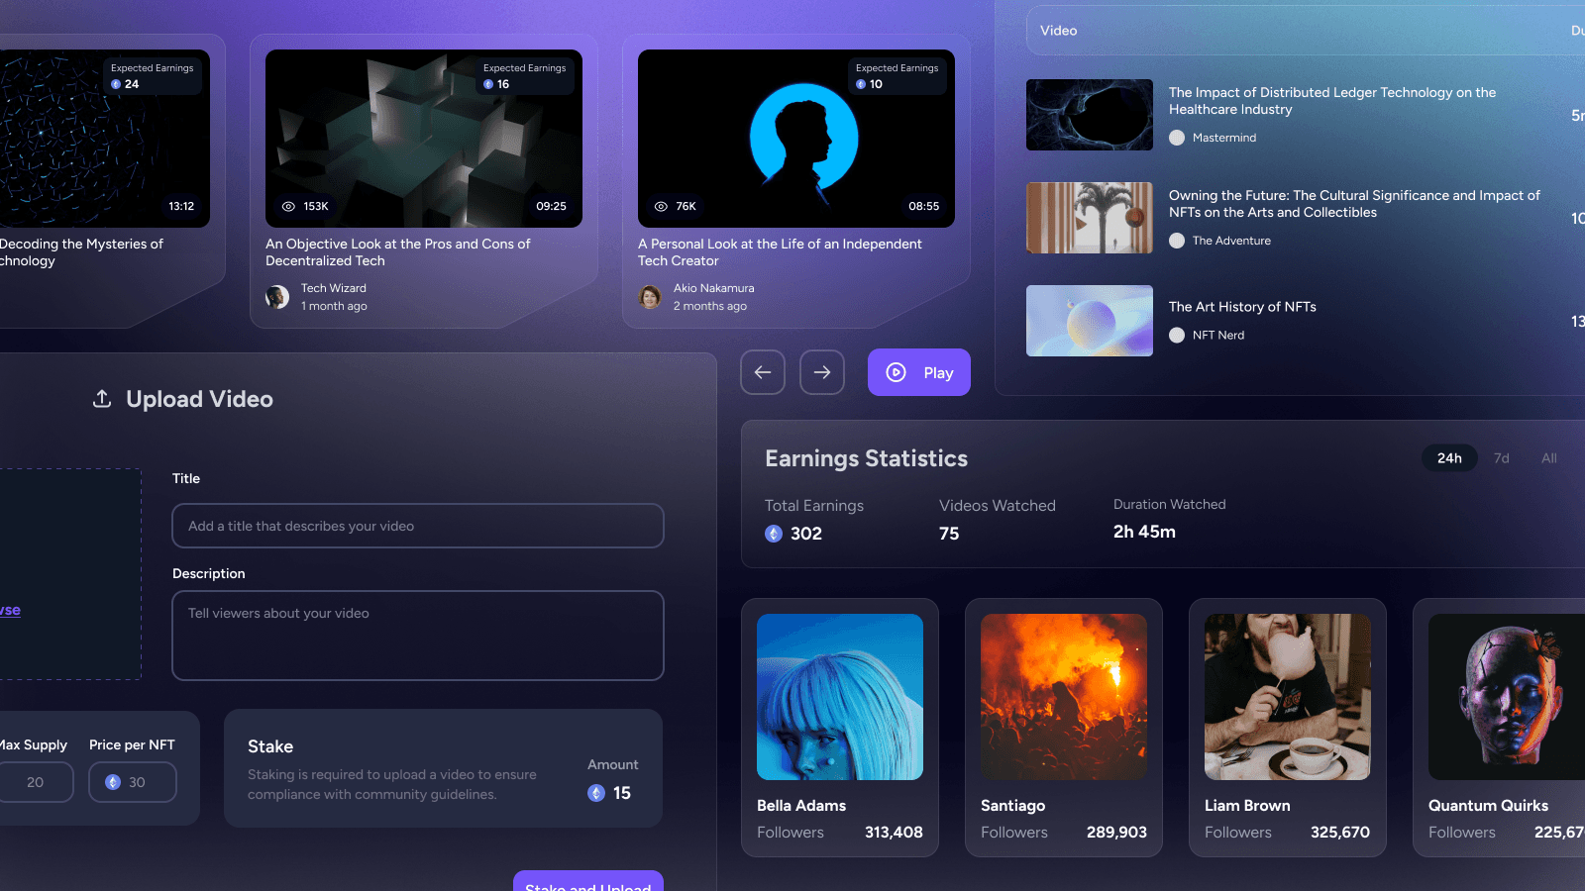Screen dimensions: 1585x891
Task: Click coin icon beside Stake Amount 15
Action: coord(596,793)
